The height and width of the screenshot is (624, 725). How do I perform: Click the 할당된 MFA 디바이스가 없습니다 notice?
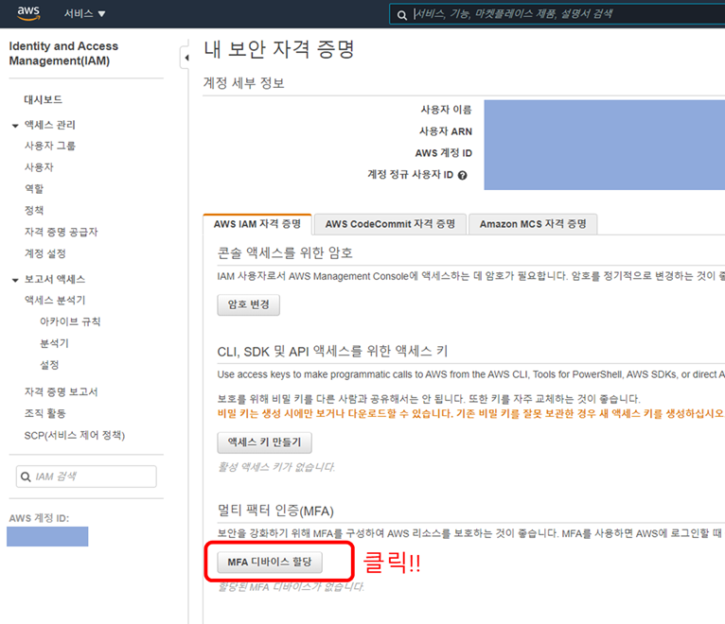291,587
